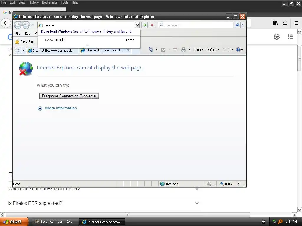
Task: Click Download Windows Search suggestion link
Action: [87, 31]
